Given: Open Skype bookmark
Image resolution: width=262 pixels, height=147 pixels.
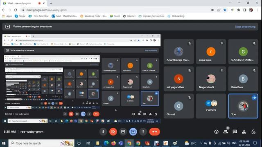Looking at the screenshot, I should point(20,16).
